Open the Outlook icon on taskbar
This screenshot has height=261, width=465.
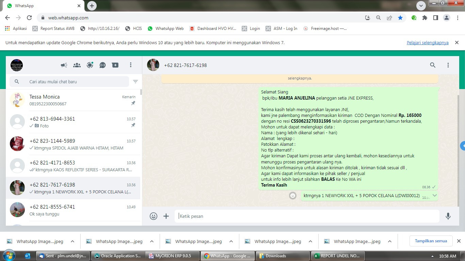pos(28,256)
